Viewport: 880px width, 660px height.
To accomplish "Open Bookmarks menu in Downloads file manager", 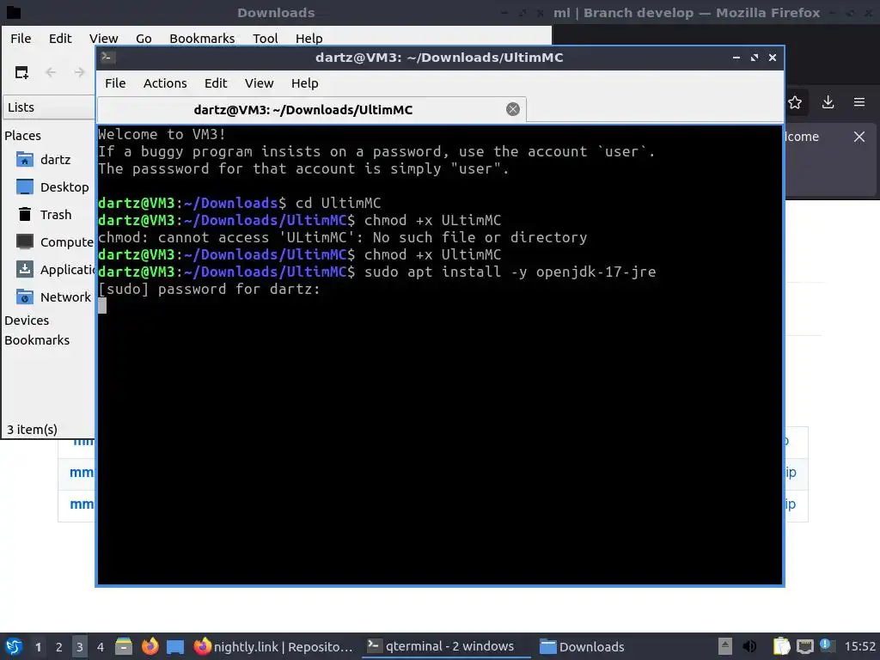I will point(202,38).
